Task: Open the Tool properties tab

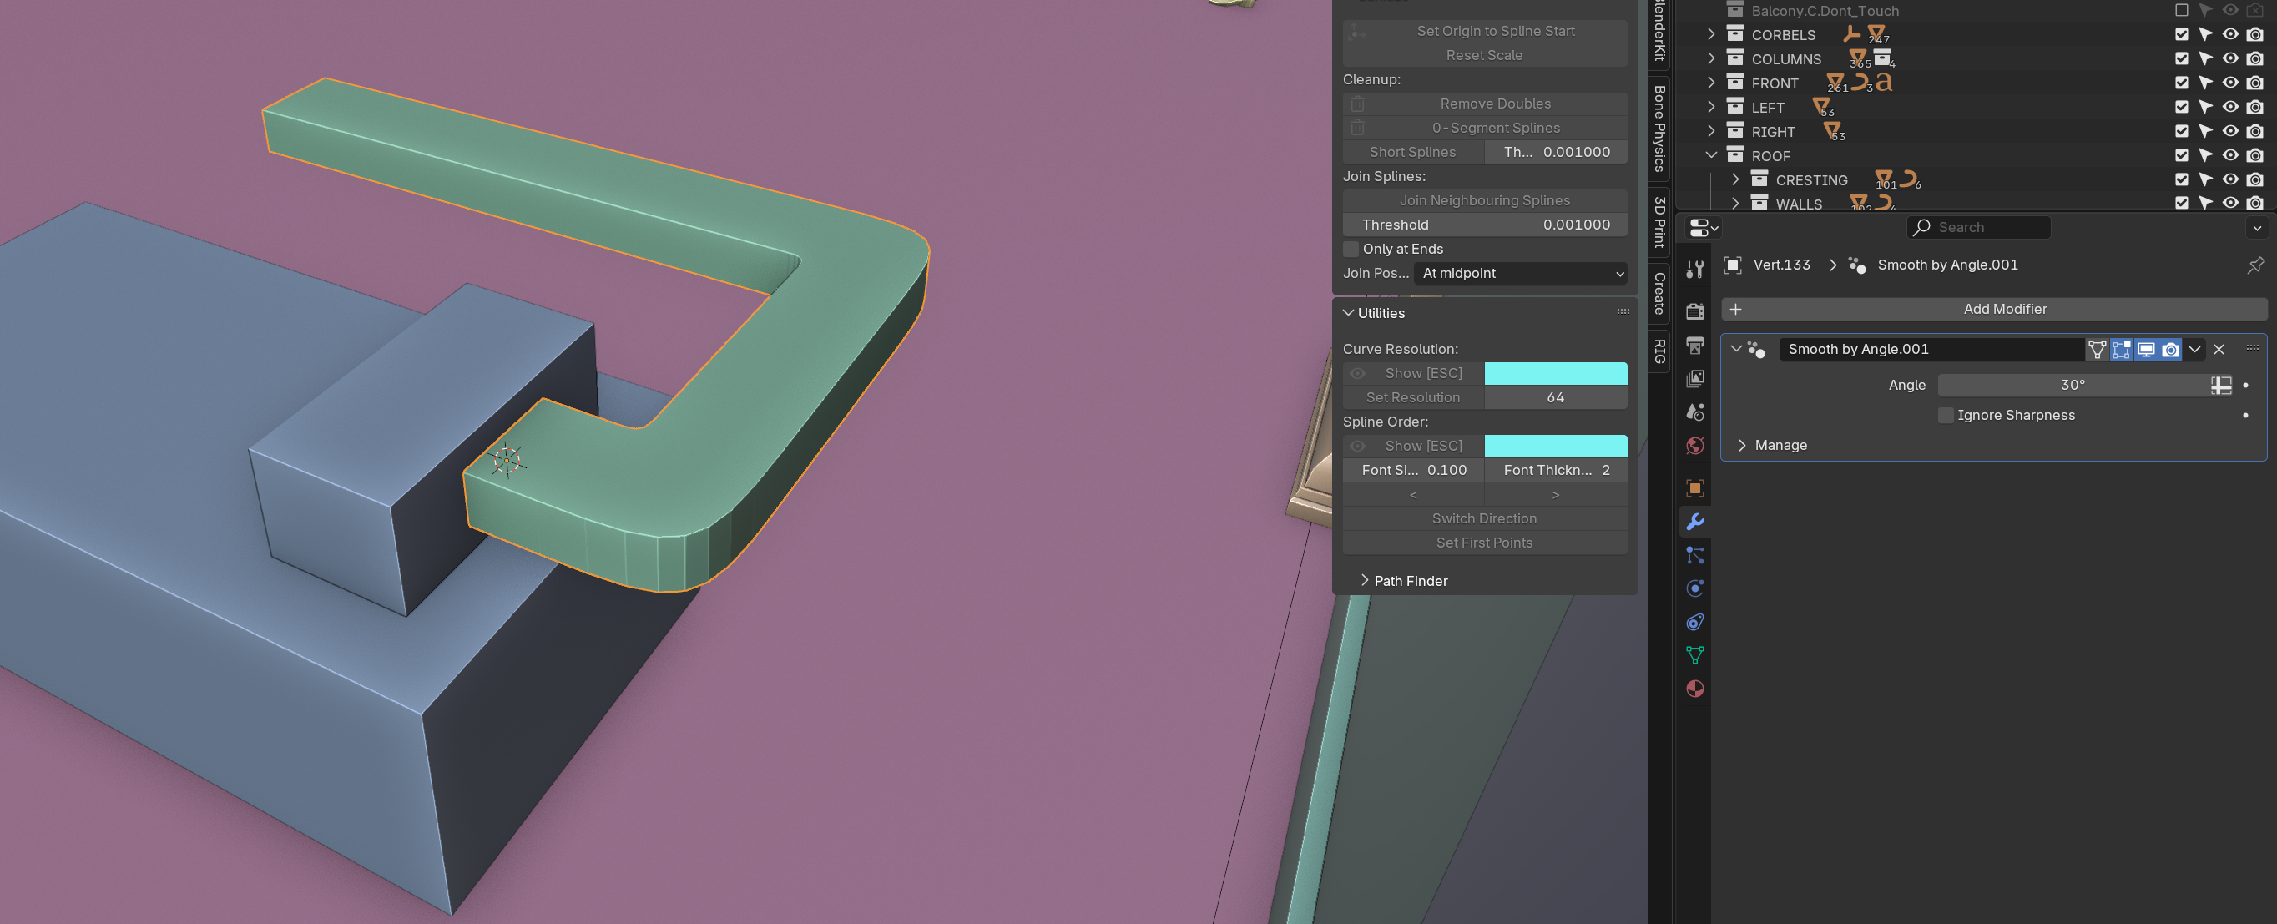Action: tap(1694, 270)
